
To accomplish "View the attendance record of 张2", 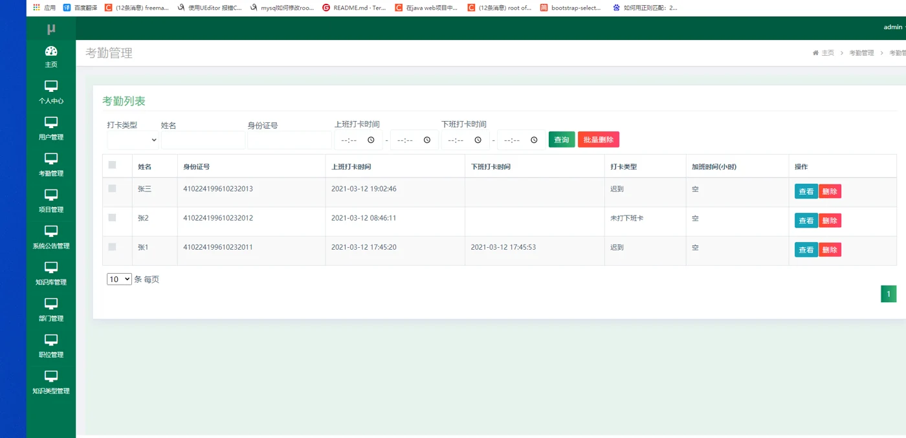I will point(806,221).
